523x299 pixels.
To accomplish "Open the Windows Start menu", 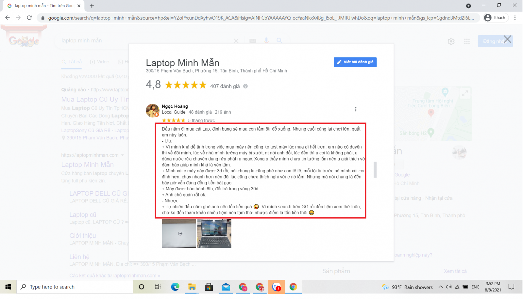I will pos(8,287).
